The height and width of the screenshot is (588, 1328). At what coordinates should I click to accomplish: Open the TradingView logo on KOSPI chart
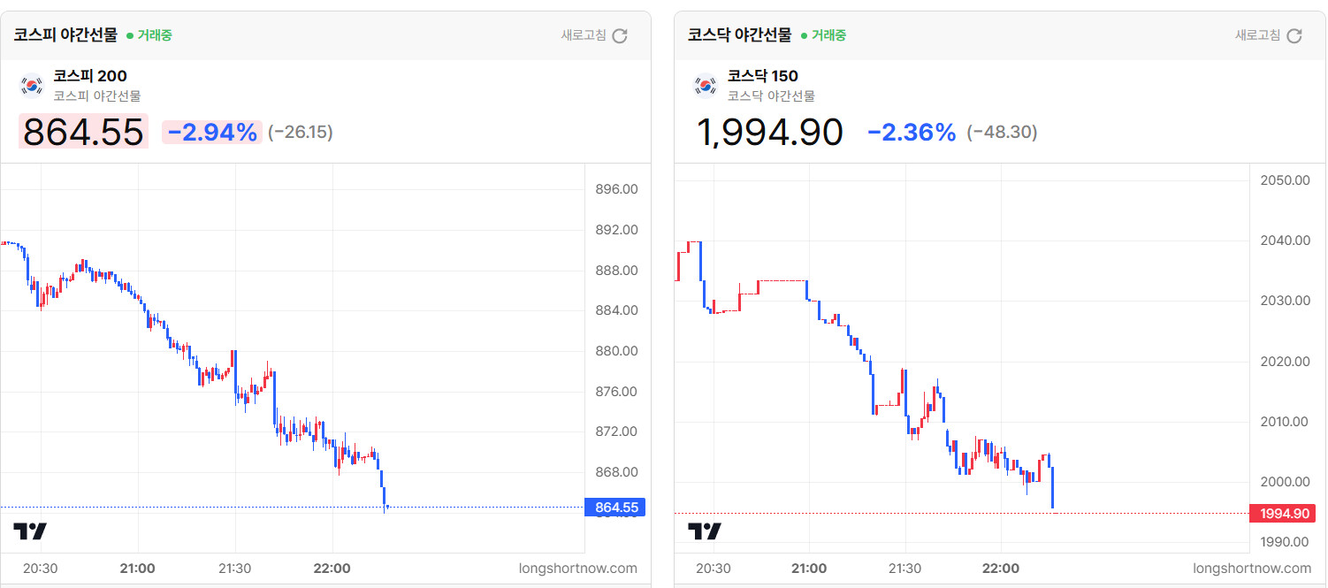(30, 531)
